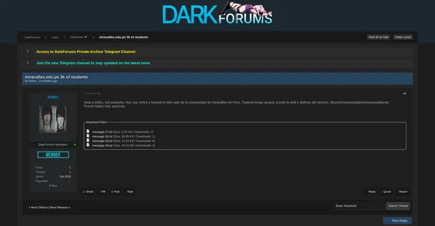Screen dimensions: 435x226
Task: Open Today's posts
Action: tap(403, 37)
